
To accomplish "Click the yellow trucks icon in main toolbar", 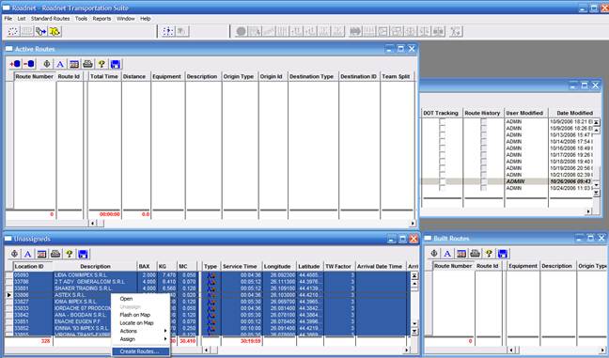I will click(55, 31).
